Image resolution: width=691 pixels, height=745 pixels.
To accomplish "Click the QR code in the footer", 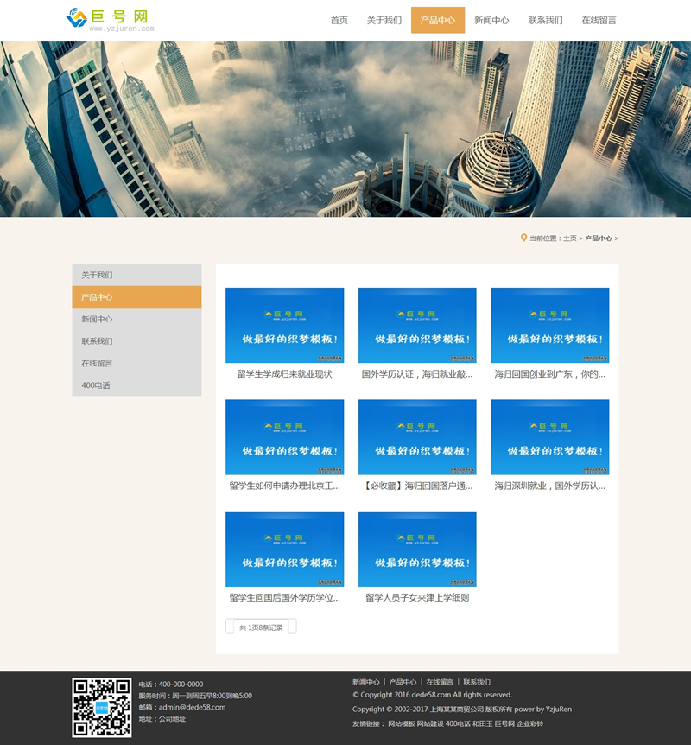I will [x=102, y=707].
